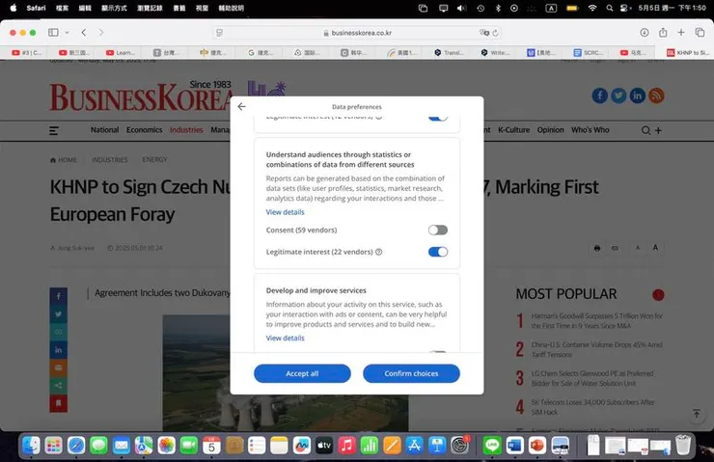Open Wi-Fi status in menu bar
The image size is (714, 462).
click(592, 8)
